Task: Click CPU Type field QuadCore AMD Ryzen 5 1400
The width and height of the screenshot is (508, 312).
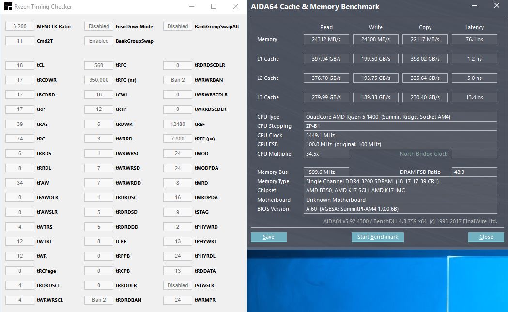Action: 400,117
